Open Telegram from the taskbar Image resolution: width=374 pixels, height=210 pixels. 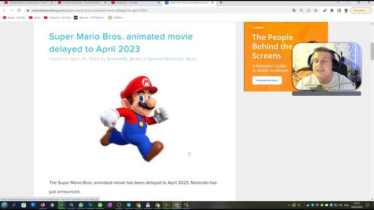(129, 205)
